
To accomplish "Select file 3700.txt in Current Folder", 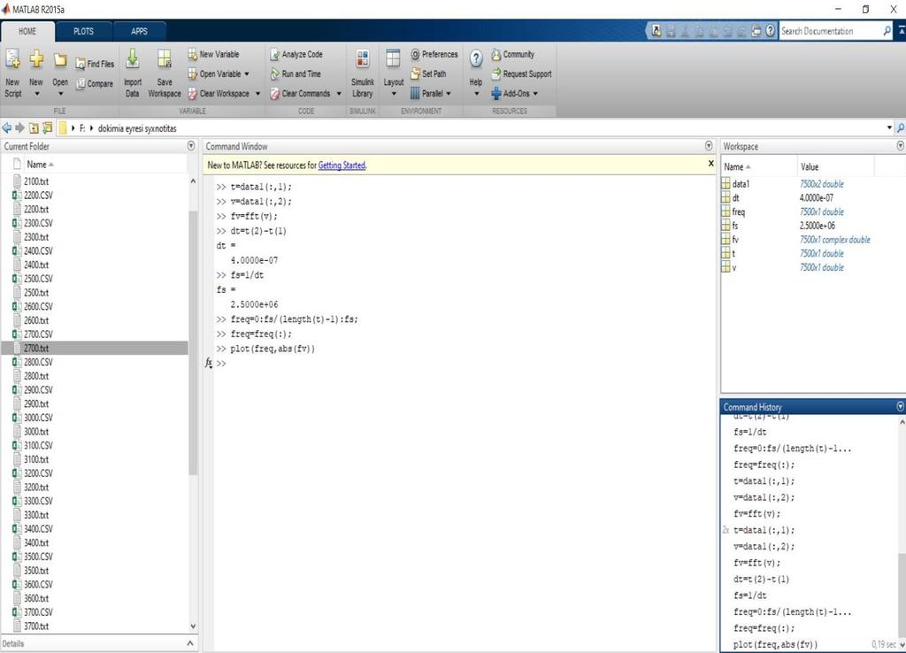I will (36, 626).
